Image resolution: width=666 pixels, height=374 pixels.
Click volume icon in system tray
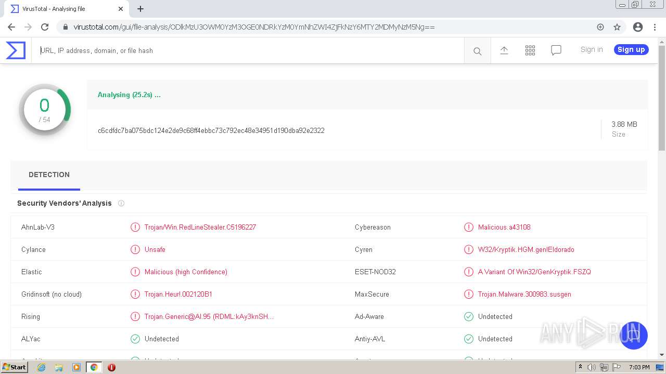592,367
